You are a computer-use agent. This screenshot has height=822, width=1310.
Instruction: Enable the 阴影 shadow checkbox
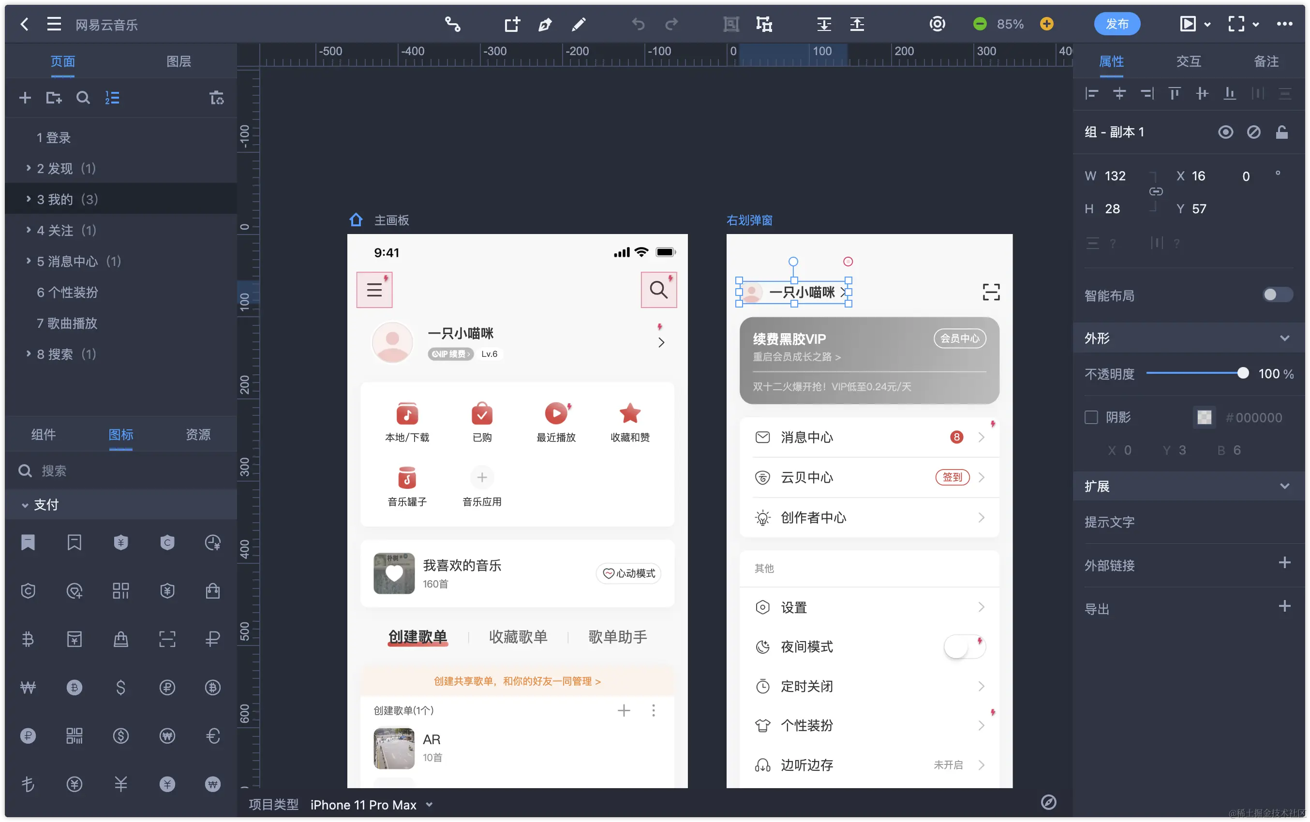point(1091,417)
